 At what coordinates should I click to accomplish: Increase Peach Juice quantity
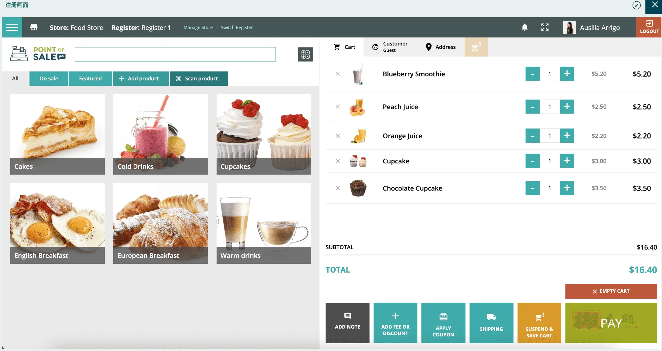click(x=567, y=107)
